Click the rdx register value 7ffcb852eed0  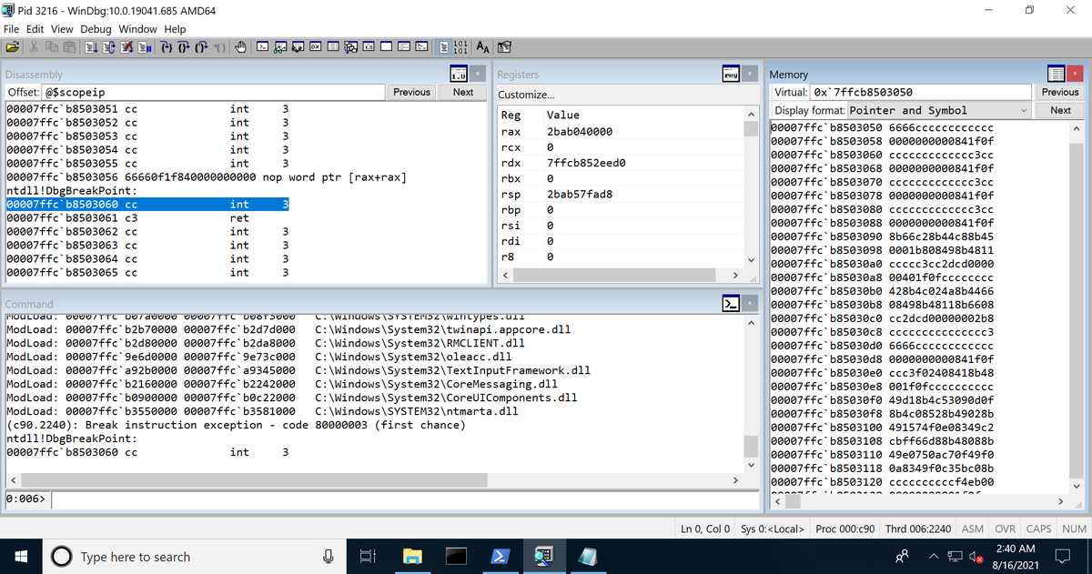click(x=586, y=163)
